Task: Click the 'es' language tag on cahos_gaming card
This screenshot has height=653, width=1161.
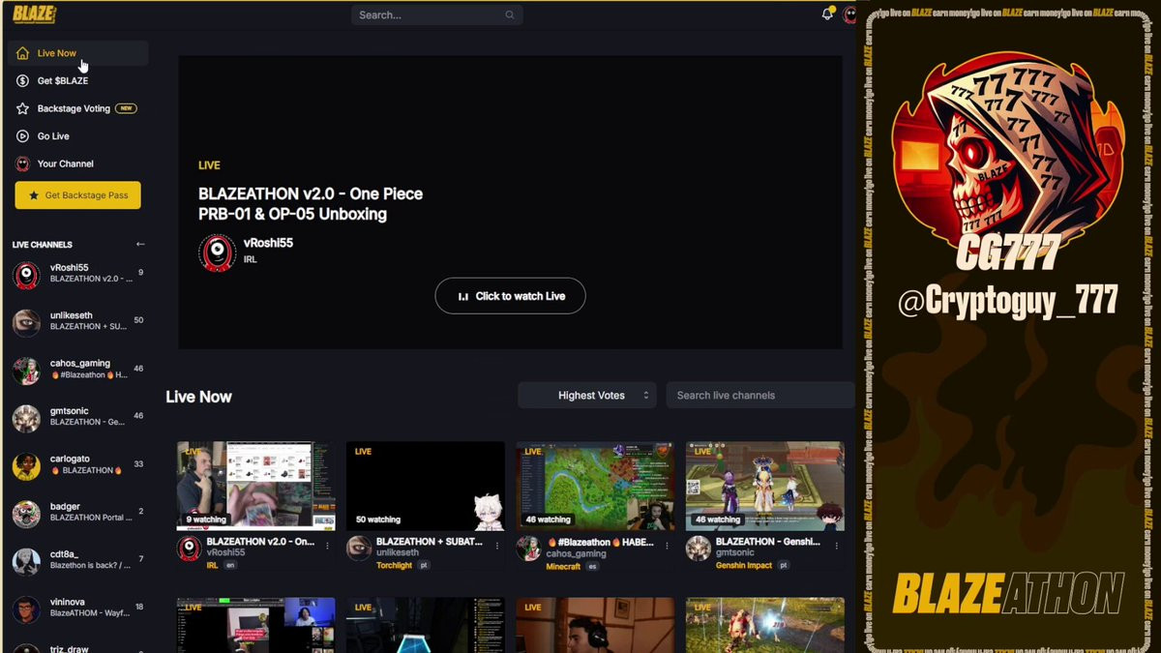Action: click(593, 566)
